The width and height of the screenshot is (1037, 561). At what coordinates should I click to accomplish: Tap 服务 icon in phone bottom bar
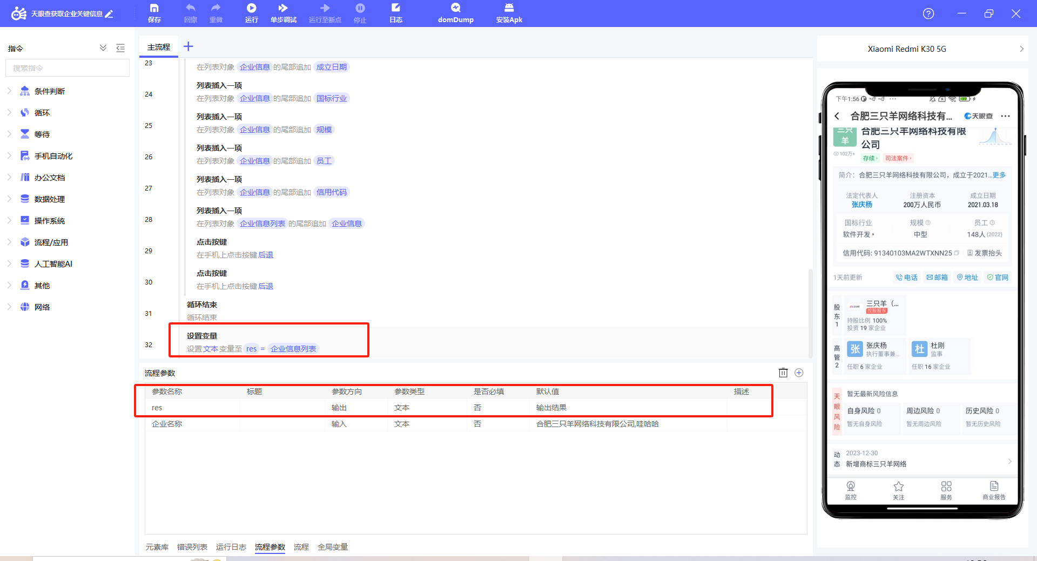pyautogui.click(x=946, y=490)
